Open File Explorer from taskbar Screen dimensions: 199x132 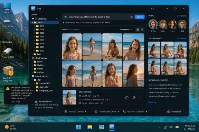point(90,127)
